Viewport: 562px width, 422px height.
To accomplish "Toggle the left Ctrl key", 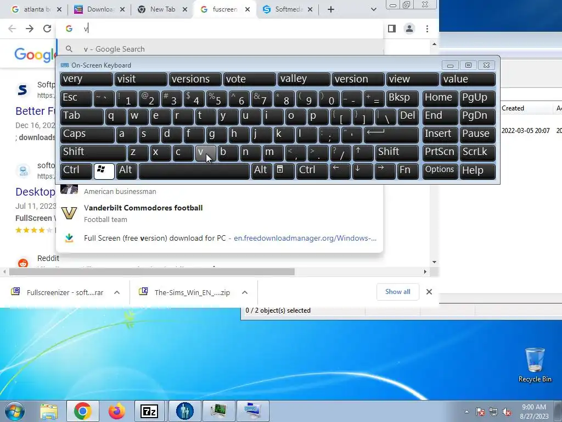I will click(x=76, y=170).
